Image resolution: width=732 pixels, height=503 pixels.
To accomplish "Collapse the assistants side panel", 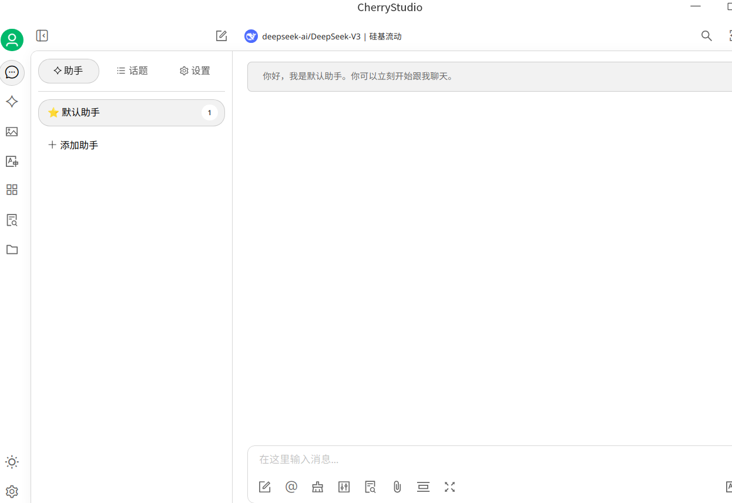I will click(42, 36).
